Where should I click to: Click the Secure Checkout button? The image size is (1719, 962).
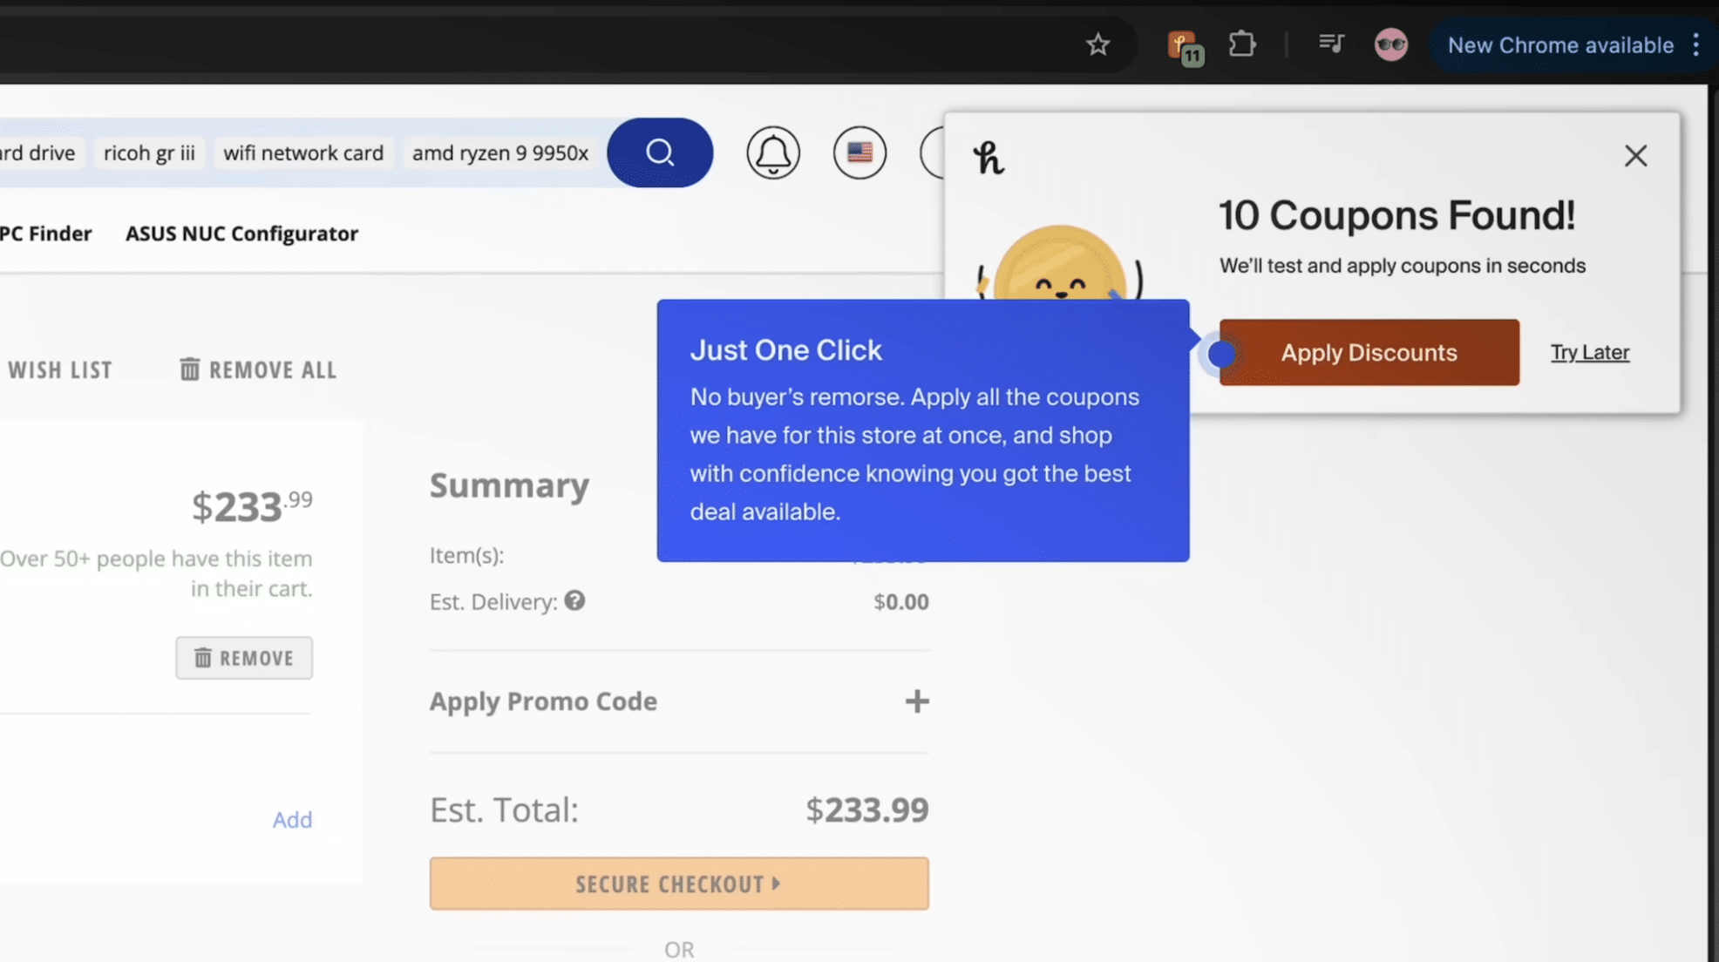(x=678, y=884)
